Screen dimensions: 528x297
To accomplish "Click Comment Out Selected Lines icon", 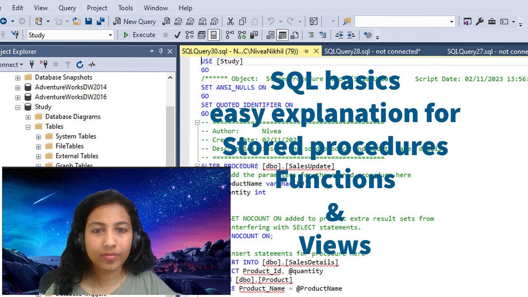I will (x=311, y=35).
